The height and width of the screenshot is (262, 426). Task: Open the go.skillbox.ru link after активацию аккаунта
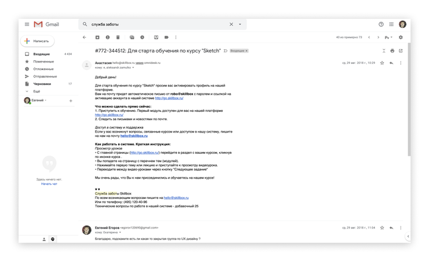pyautogui.click(x=169, y=98)
